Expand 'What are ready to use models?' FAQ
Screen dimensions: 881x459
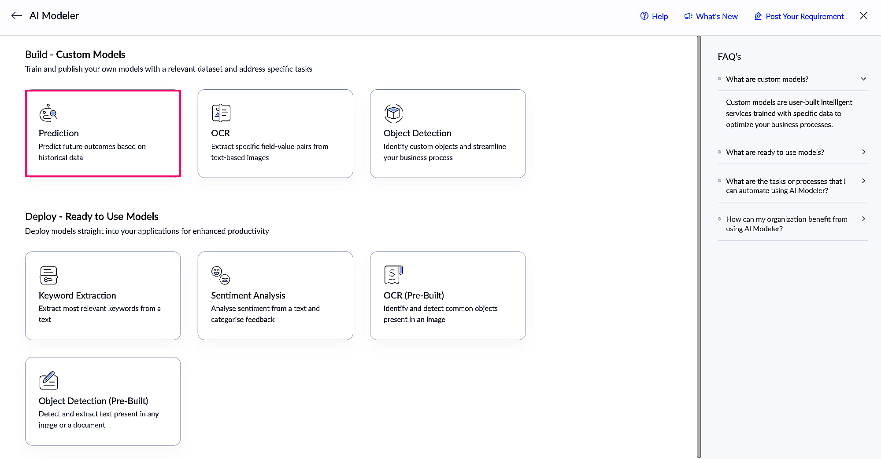pos(863,152)
